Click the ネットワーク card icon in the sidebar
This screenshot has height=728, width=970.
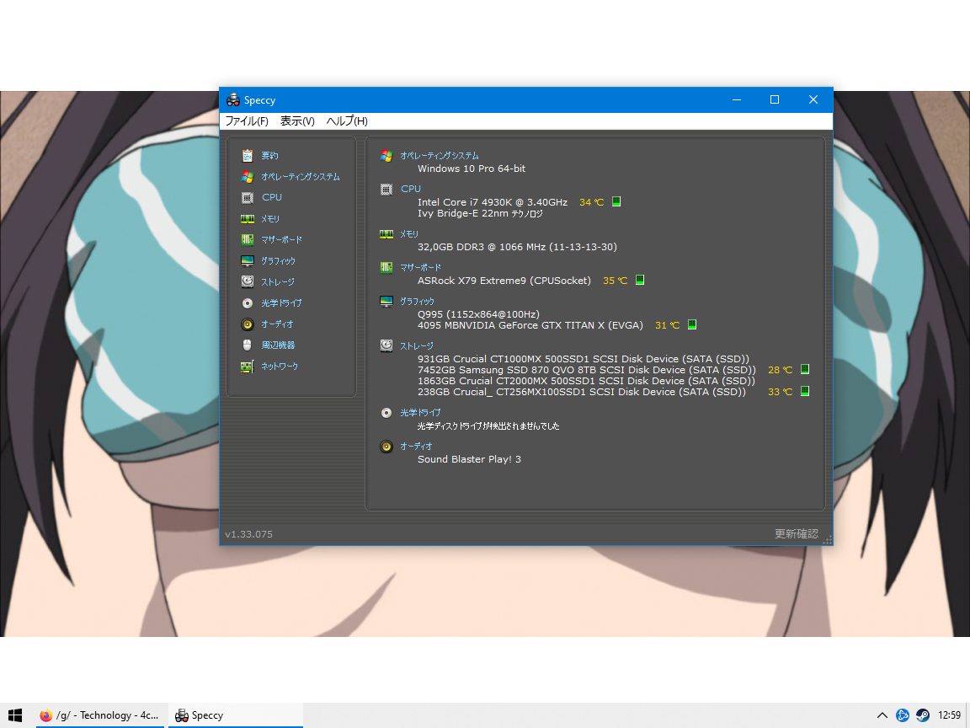click(x=248, y=367)
